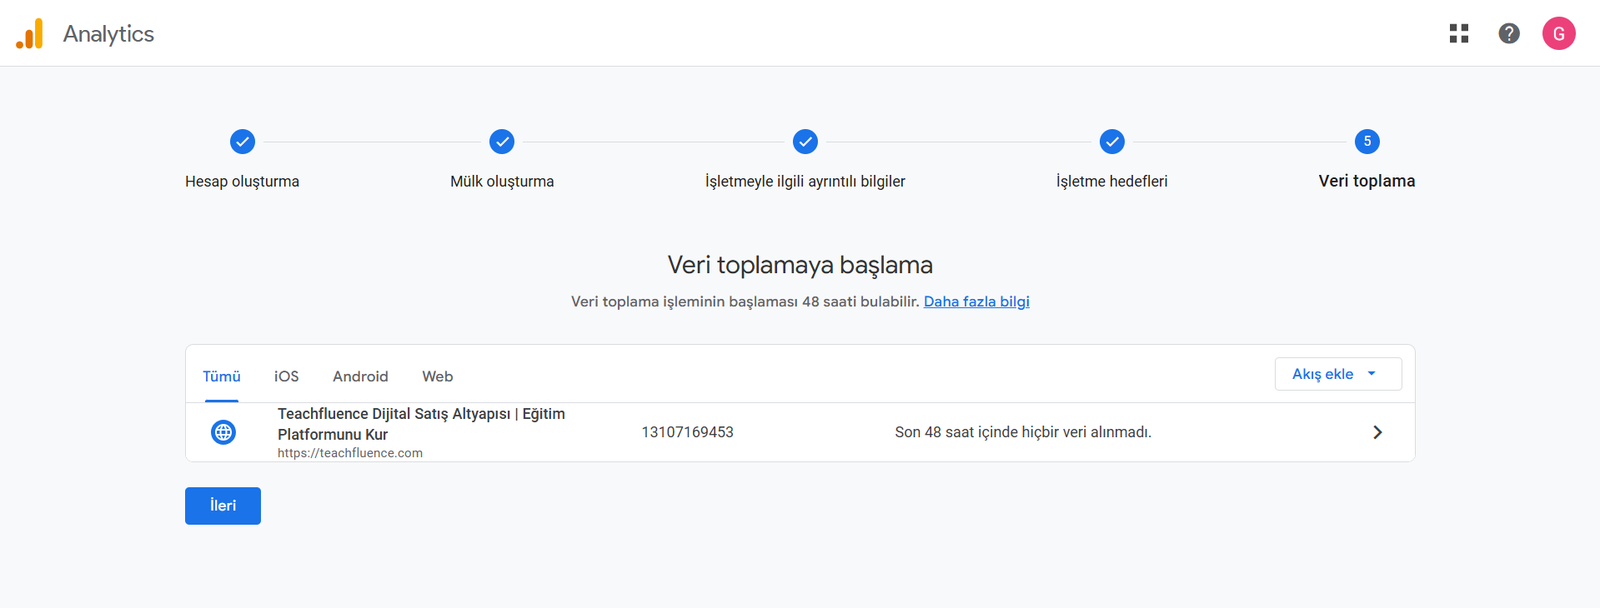This screenshot has height=608, width=1600.
Task: Open the Akış ekle dropdown
Action: pyautogui.click(x=1323, y=374)
